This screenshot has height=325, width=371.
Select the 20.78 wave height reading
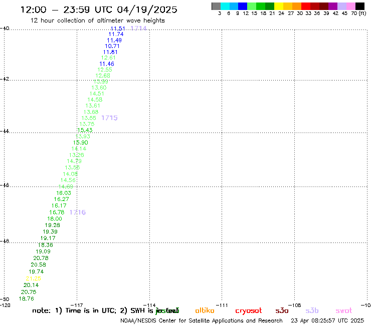[41, 258]
